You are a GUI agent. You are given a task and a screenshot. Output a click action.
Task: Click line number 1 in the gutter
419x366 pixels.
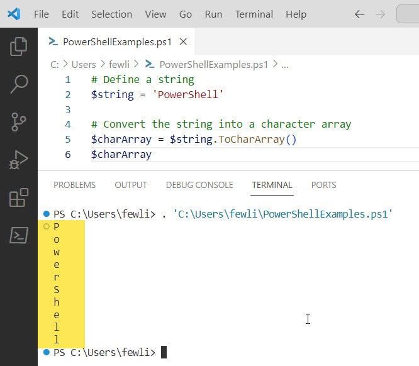(68, 80)
